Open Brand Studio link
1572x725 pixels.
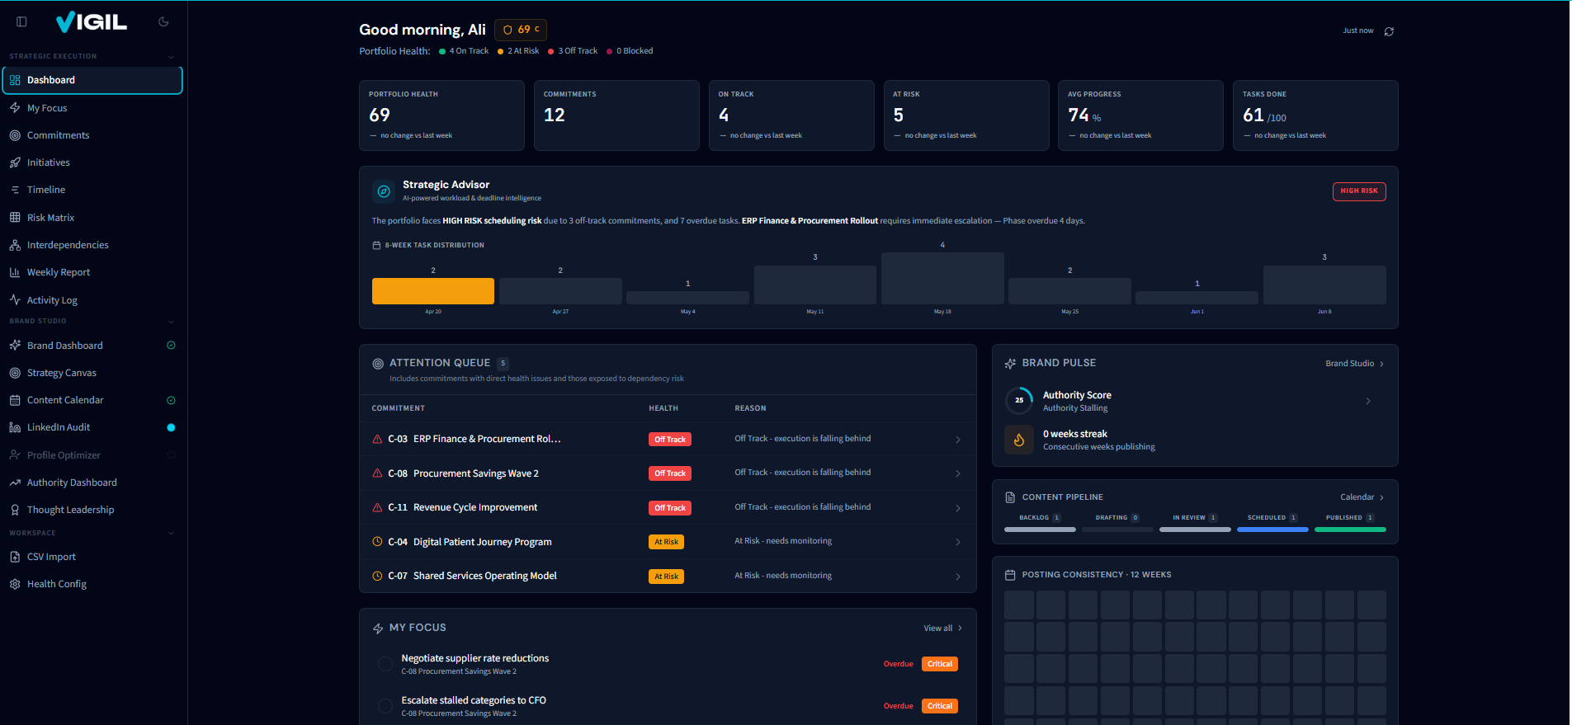click(1355, 364)
